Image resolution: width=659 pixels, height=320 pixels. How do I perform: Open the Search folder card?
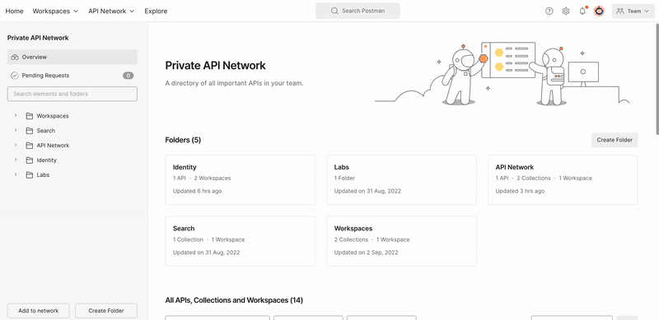[x=241, y=241]
